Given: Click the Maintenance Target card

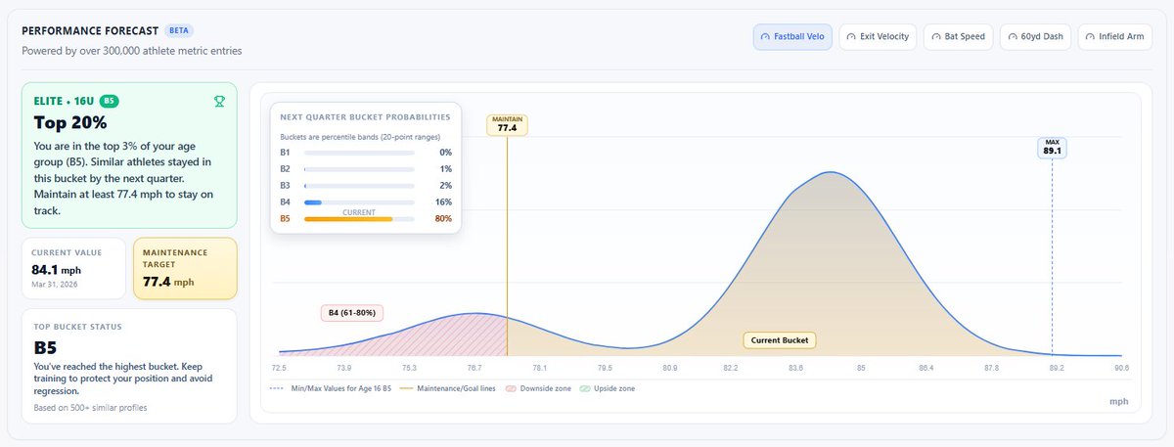Looking at the screenshot, I should [x=185, y=268].
